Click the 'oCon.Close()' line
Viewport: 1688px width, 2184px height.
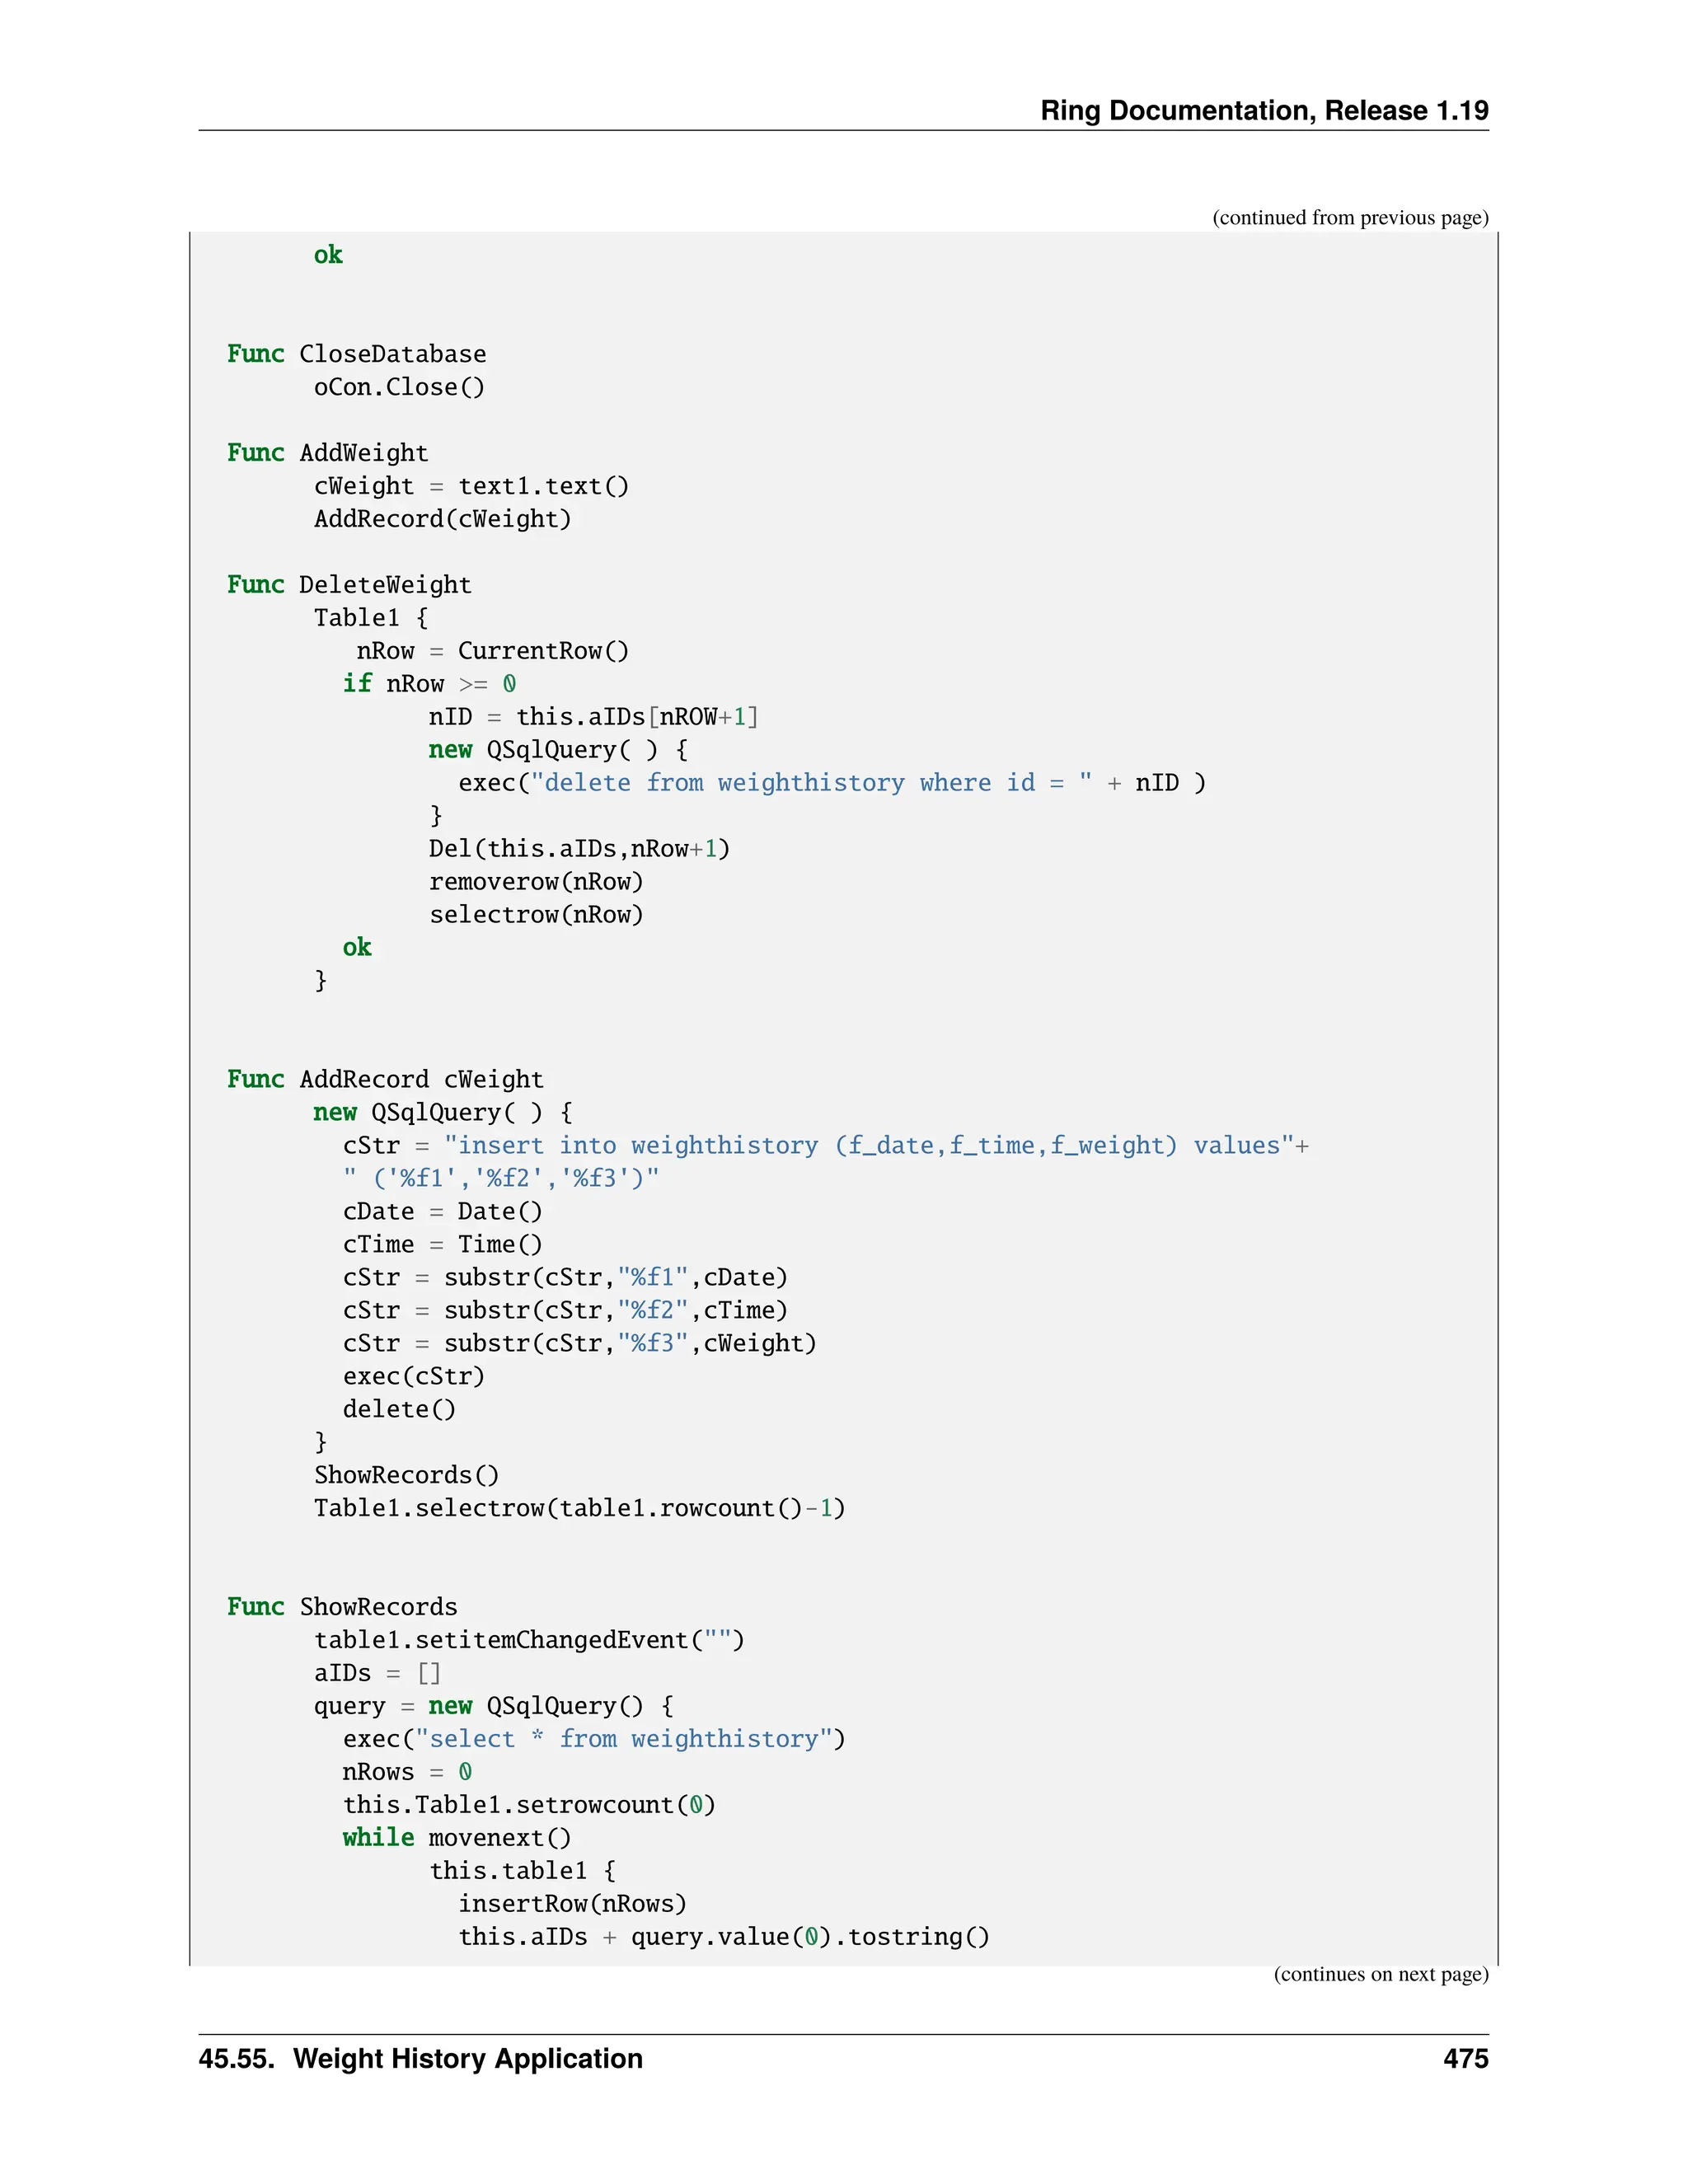click(x=400, y=387)
